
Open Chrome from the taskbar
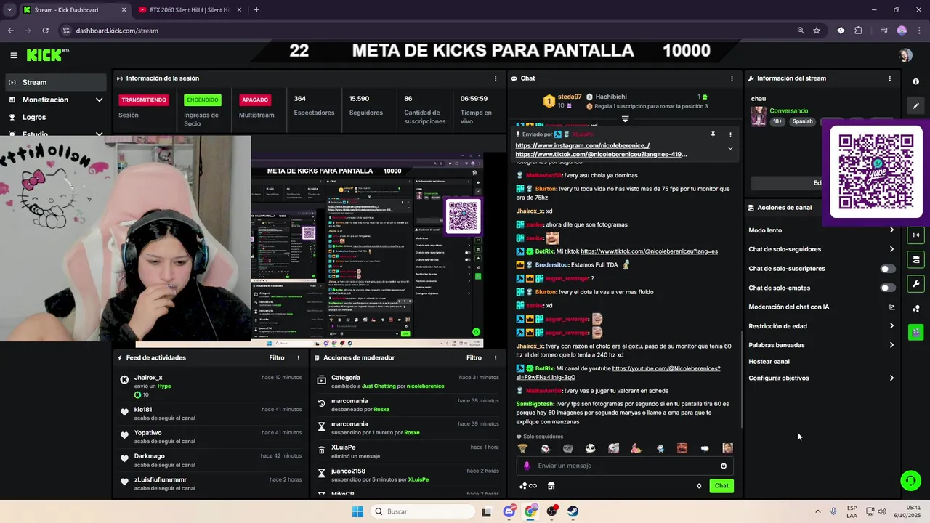pyautogui.click(x=530, y=511)
